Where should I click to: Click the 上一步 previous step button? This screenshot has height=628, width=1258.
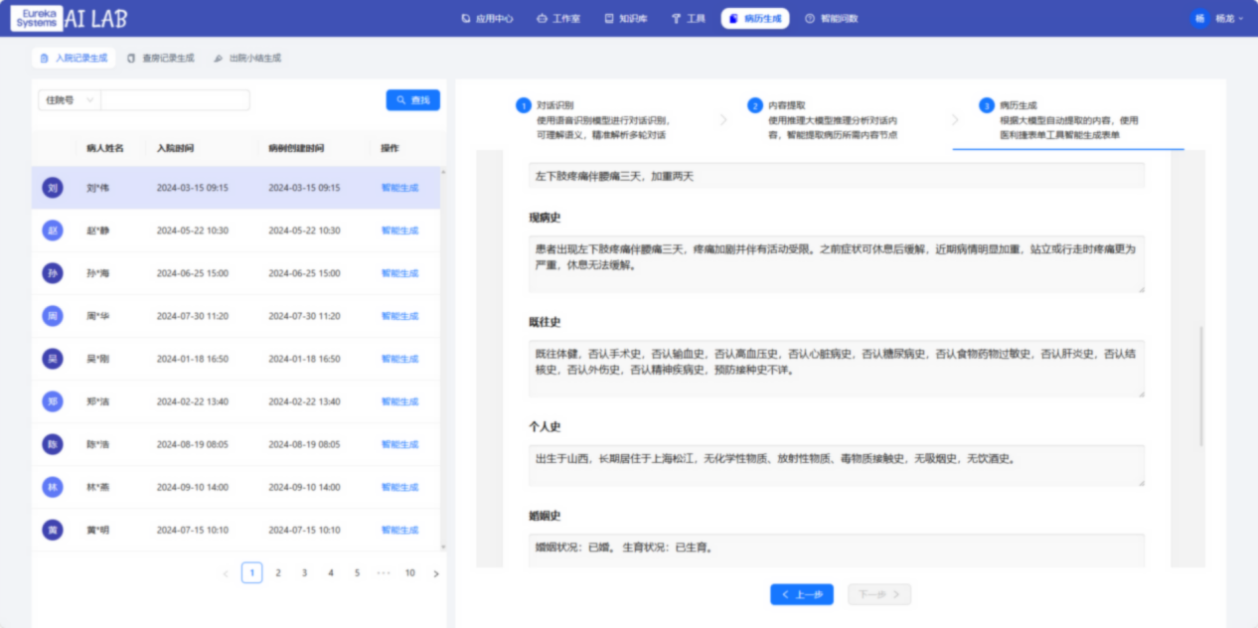coord(800,593)
